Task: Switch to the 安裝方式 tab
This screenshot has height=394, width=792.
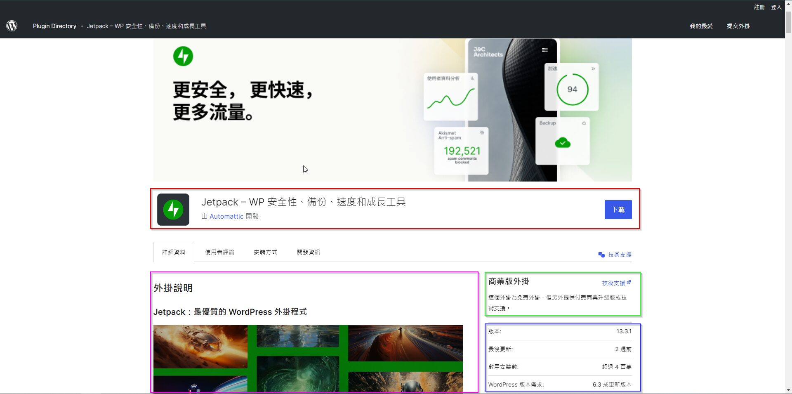Action: (x=265, y=252)
